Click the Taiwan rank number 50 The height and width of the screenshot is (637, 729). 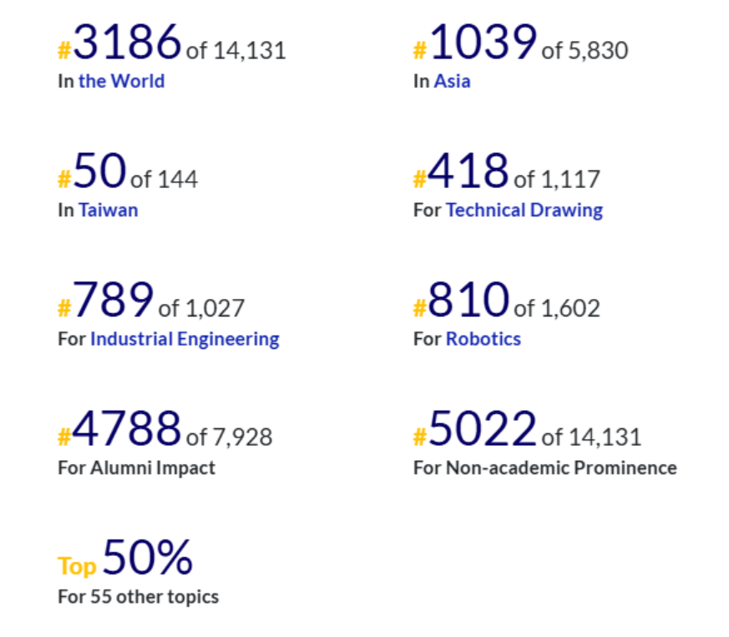click(x=99, y=172)
